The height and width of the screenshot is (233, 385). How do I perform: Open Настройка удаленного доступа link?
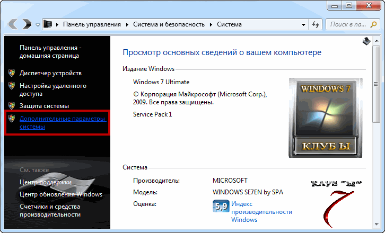click(x=53, y=89)
